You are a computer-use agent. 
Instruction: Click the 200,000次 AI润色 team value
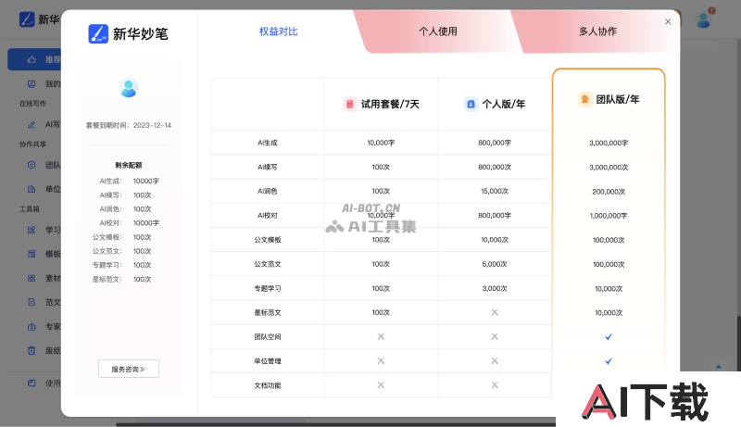pyautogui.click(x=609, y=192)
